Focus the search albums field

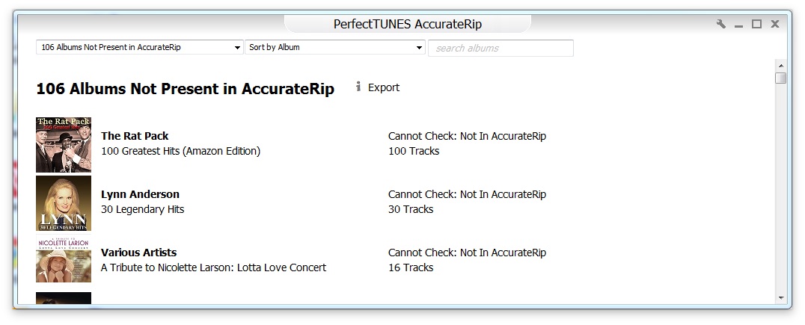click(x=501, y=48)
